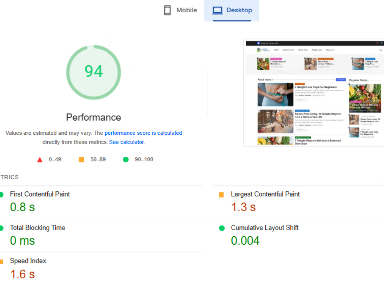
Task: Click the green circle 90–100 legend icon
Action: (126, 160)
